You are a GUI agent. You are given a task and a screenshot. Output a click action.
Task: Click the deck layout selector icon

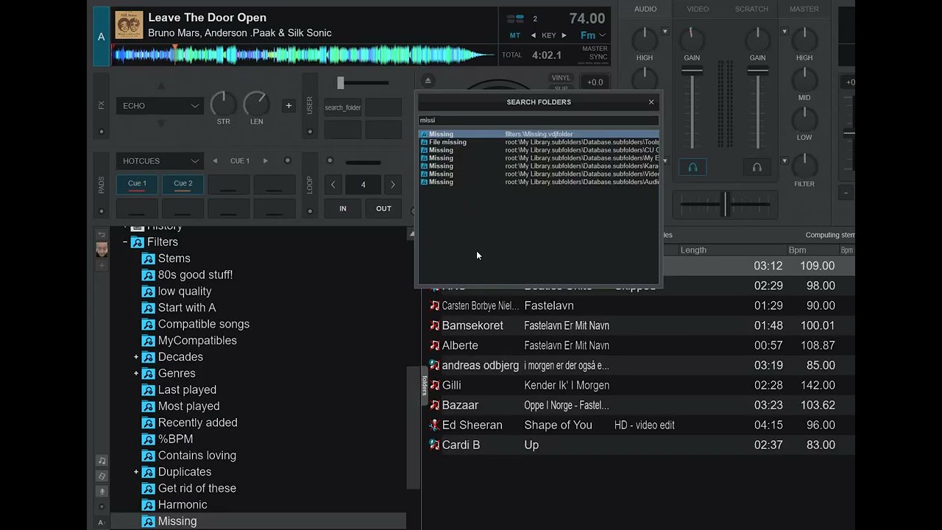click(x=515, y=18)
